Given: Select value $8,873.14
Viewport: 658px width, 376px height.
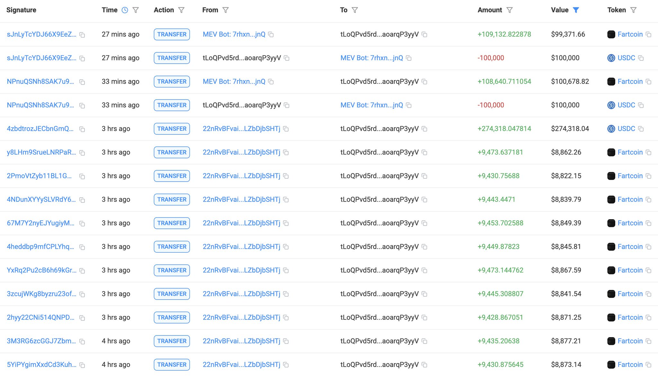Looking at the screenshot, I should click(x=566, y=364).
